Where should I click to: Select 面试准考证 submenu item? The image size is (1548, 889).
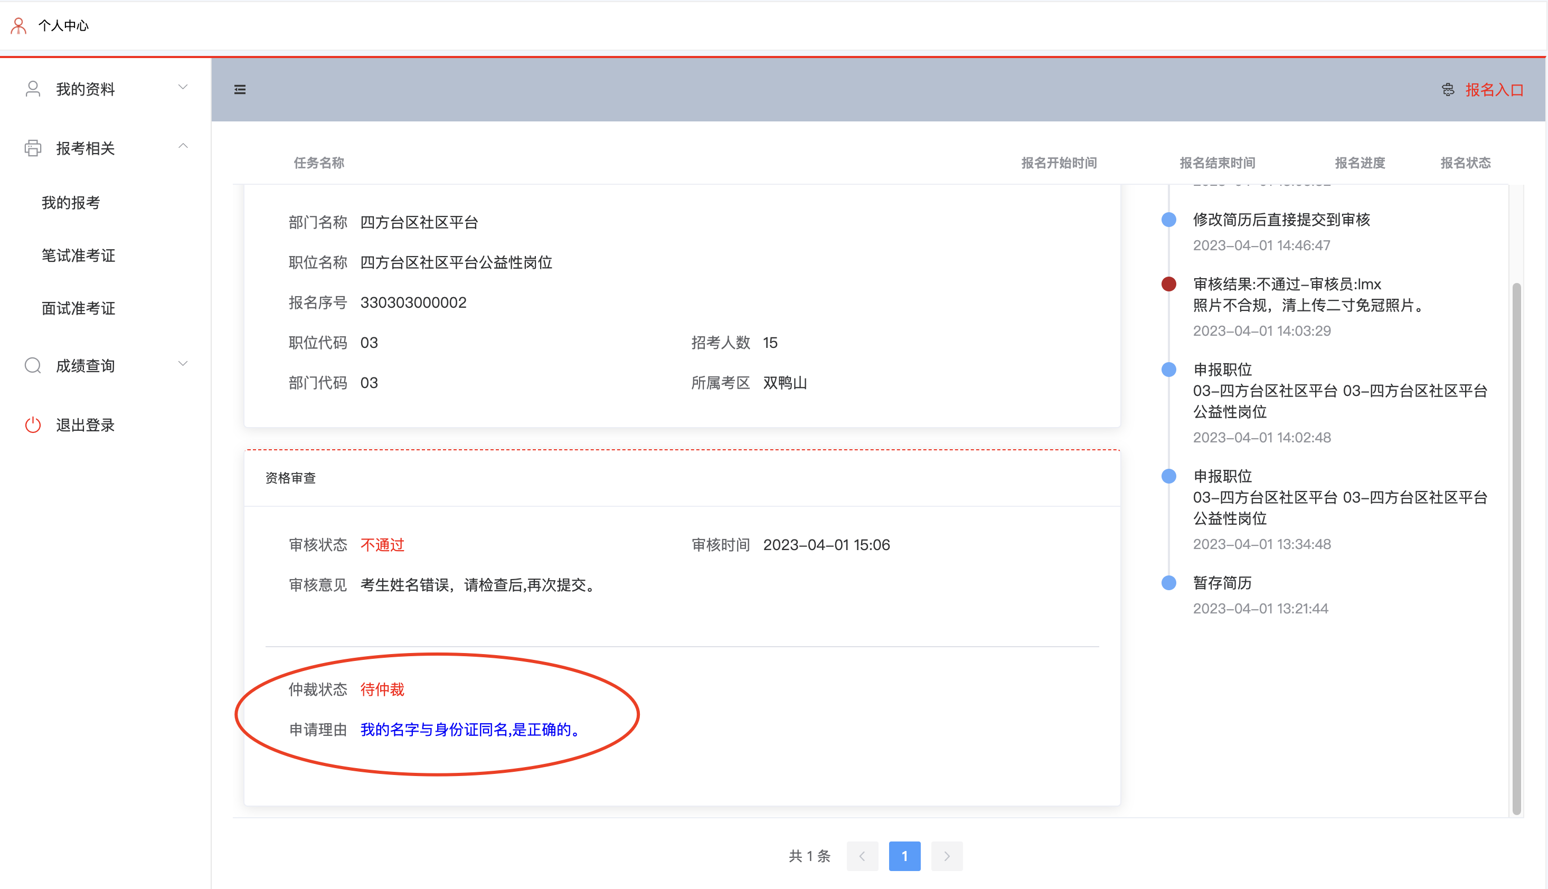tap(78, 308)
